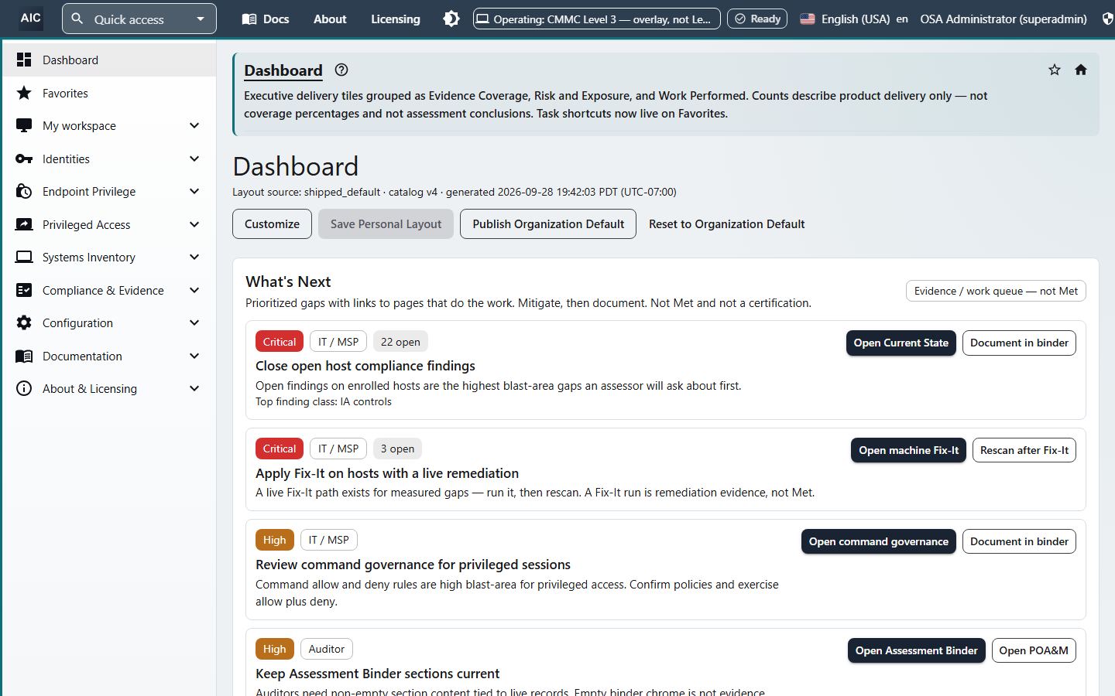Expand the Compliance & Evidence chevron

pos(194,290)
